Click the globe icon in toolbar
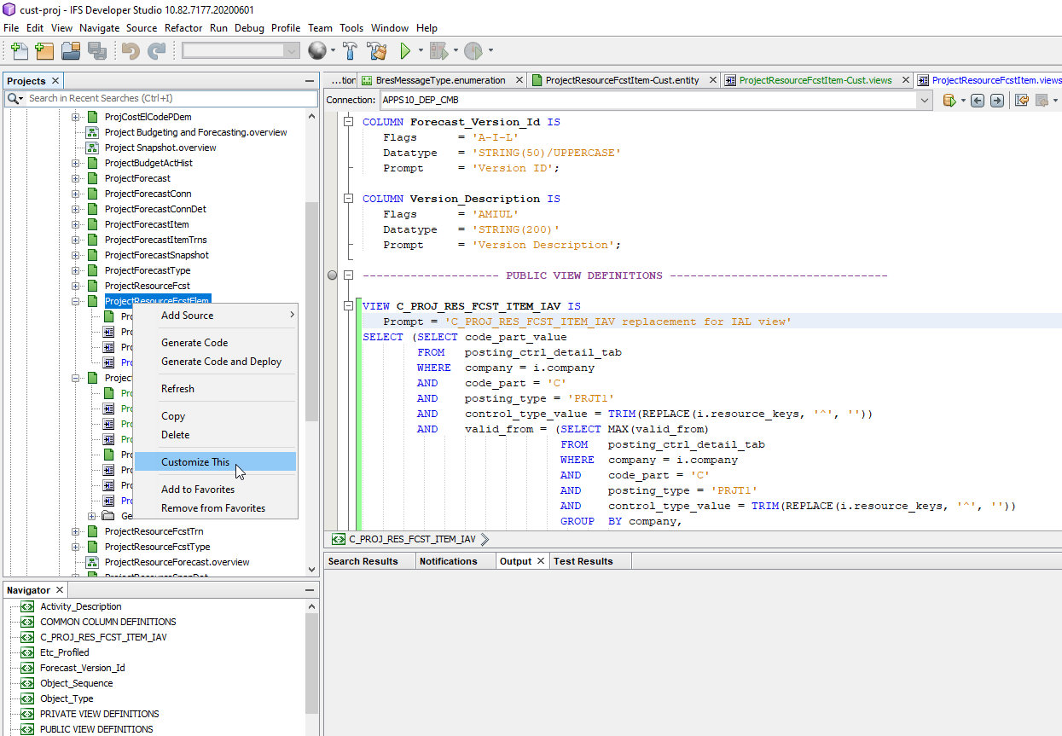The image size is (1062, 736). pyautogui.click(x=316, y=51)
